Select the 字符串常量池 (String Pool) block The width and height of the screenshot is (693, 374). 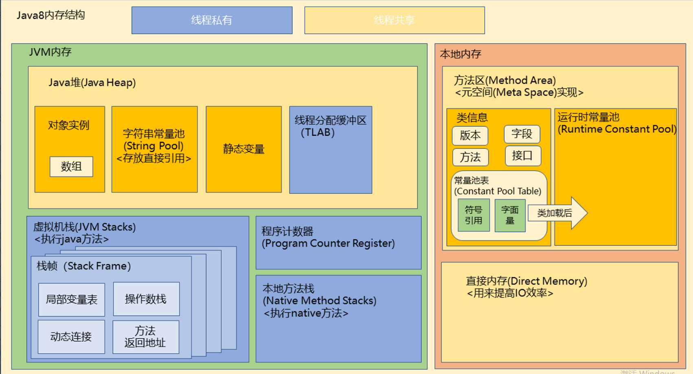154,149
